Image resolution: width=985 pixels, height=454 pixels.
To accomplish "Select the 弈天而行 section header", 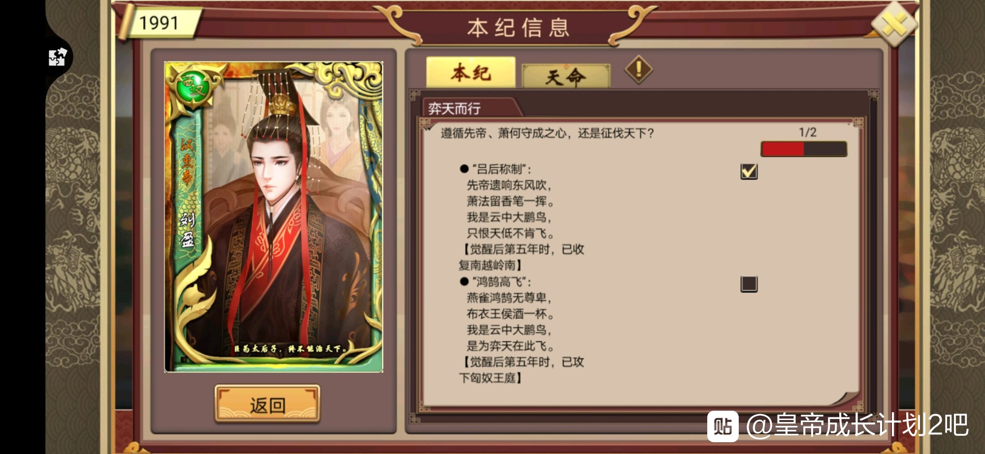I will point(455,108).
